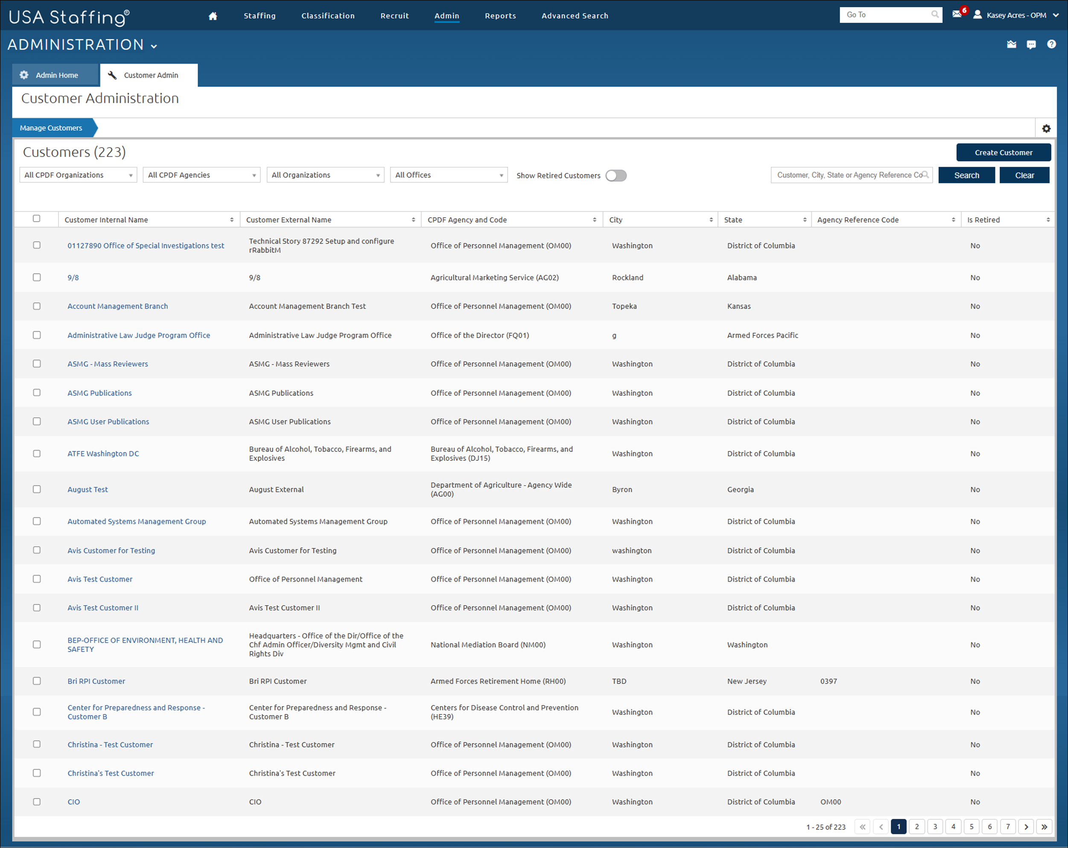Screen dimensions: 1068x848
Task: Tick ASMG Publications row checkbox
Action: click(x=37, y=393)
